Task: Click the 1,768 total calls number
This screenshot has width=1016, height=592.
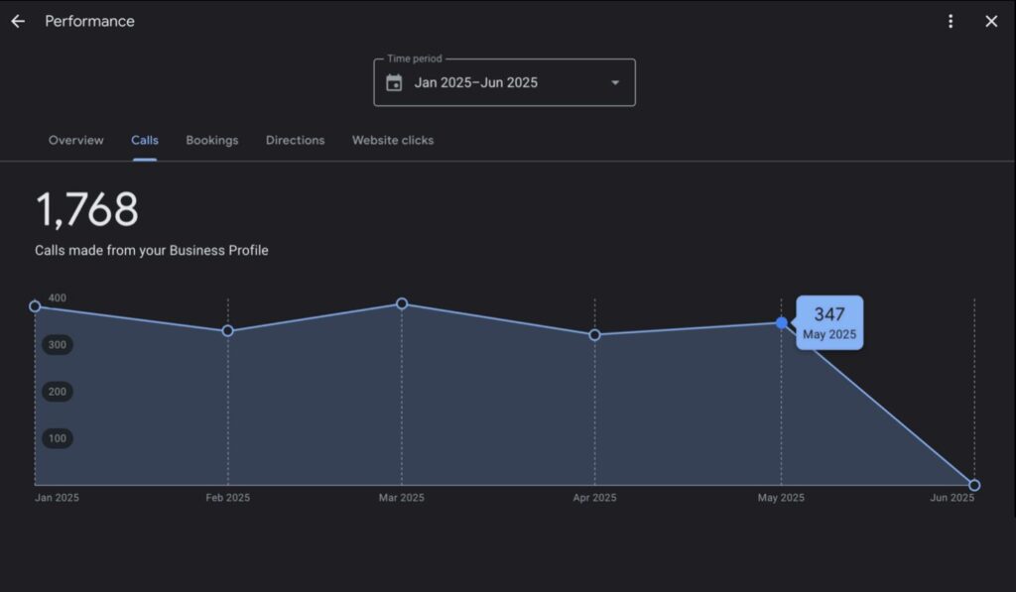Action: pyautogui.click(x=87, y=210)
